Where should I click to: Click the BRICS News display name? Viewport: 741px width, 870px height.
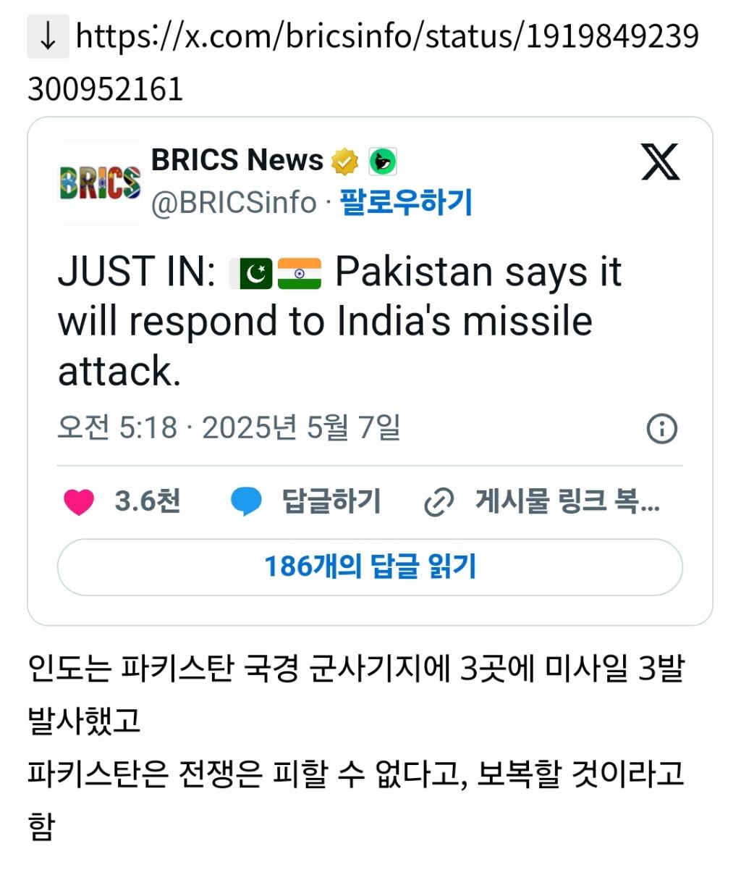point(237,160)
